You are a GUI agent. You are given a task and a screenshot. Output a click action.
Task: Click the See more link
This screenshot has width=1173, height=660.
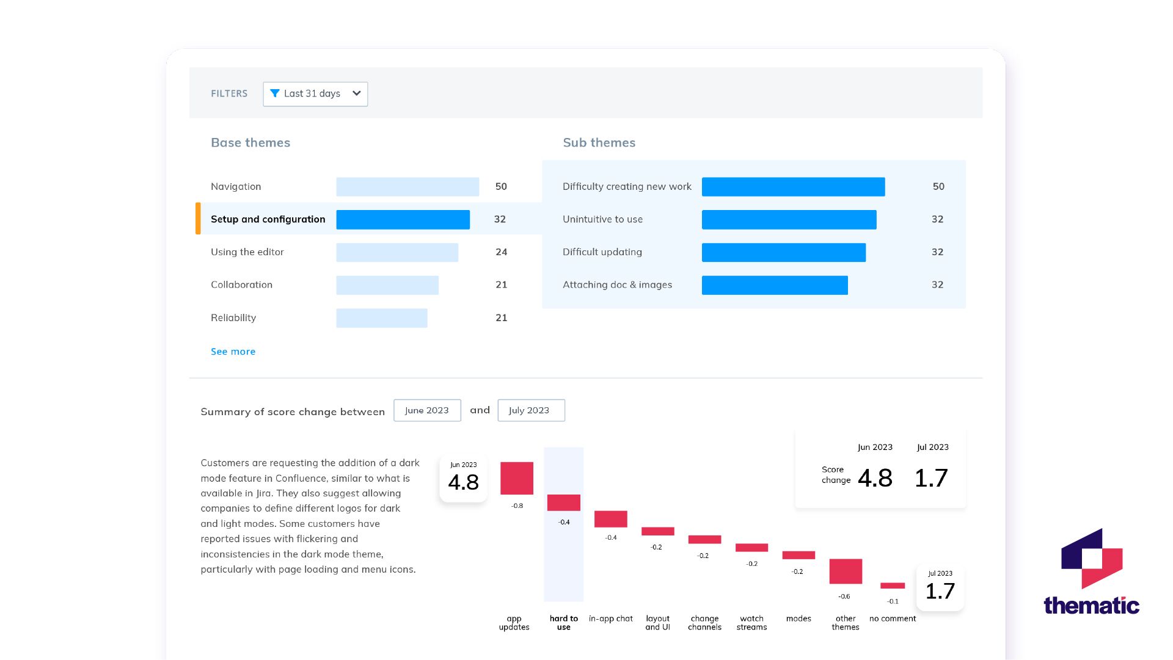pyautogui.click(x=233, y=352)
